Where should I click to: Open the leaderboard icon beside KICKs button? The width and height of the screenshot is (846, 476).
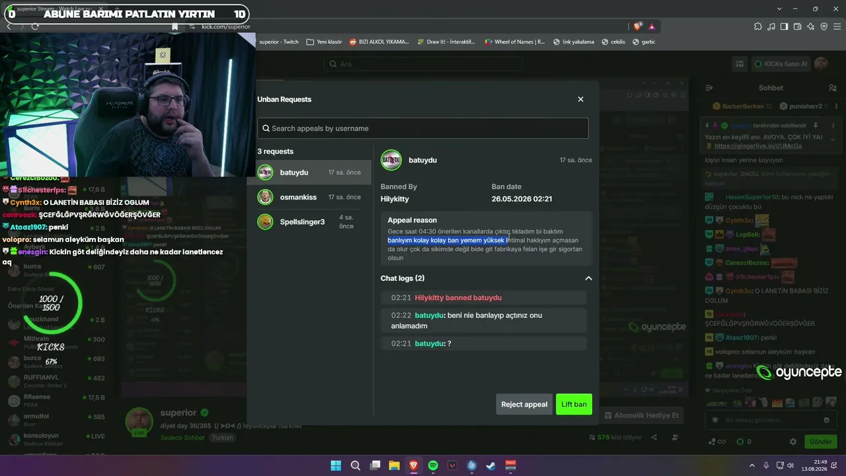pos(740,63)
